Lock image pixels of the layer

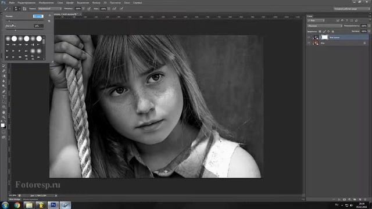click(x=324, y=31)
